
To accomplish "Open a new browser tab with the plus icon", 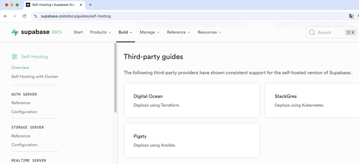I will tap(90, 5).
